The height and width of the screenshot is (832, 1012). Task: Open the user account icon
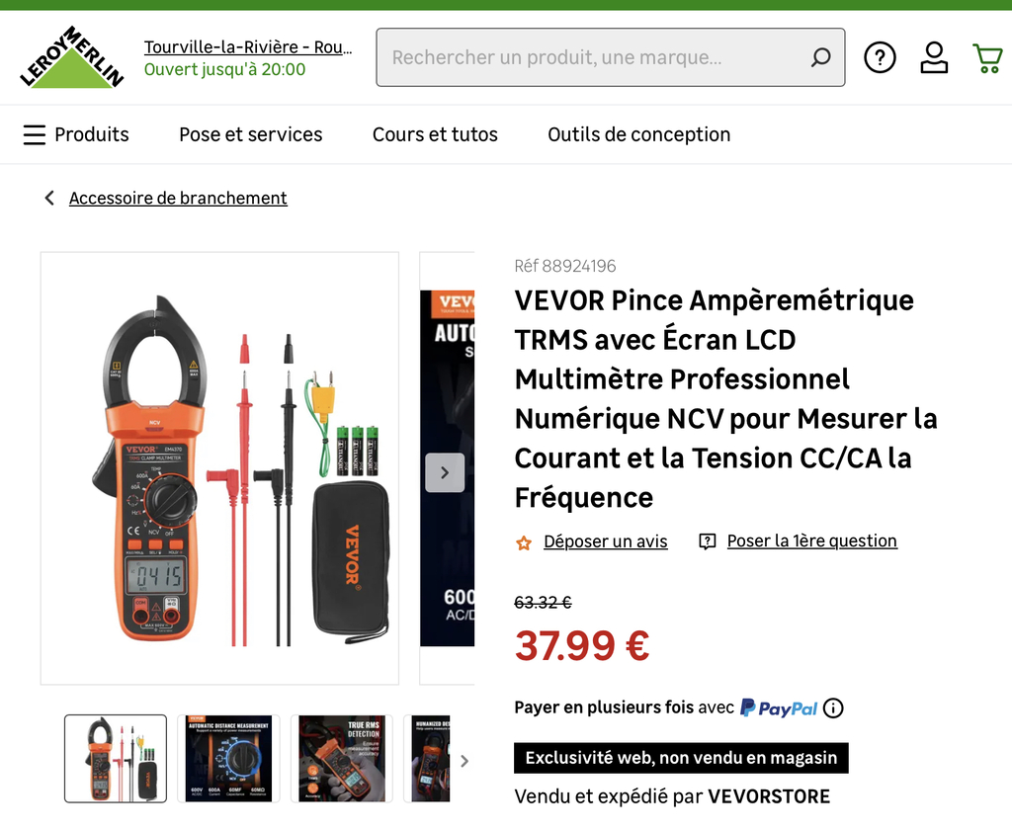(933, 57)
